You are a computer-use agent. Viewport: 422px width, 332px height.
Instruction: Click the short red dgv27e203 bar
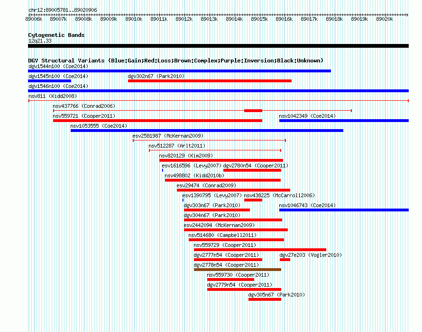(x=285, y=260)
